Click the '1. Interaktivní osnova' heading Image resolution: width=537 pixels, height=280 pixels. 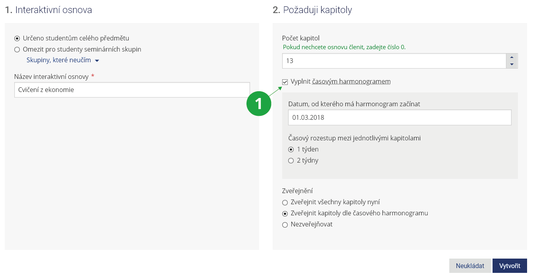(x=48, y=10)
